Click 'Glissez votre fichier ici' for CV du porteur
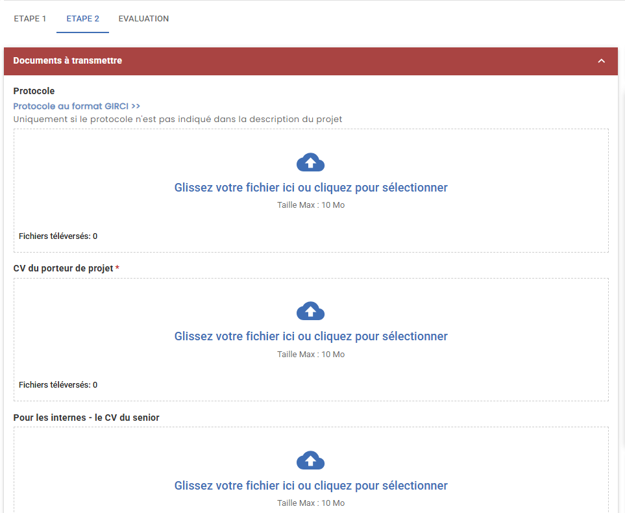Screen dimensions: 625x513 [x=311, y=336]
